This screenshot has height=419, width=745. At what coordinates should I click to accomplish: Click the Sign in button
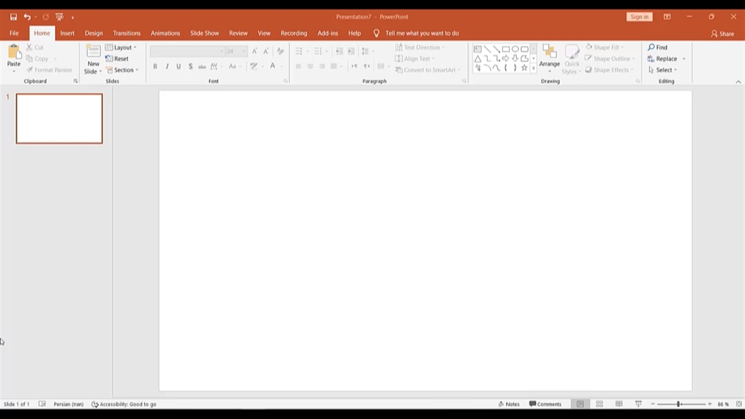(639, 17)
